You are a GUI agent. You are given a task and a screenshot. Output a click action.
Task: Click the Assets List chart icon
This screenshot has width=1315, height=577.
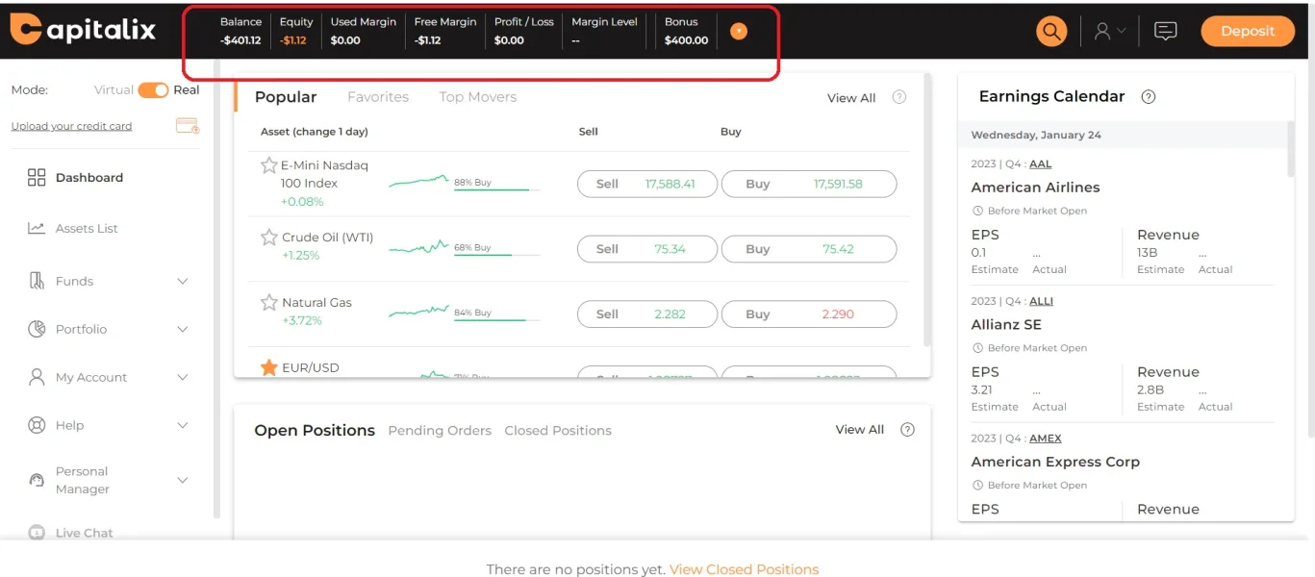37,229
